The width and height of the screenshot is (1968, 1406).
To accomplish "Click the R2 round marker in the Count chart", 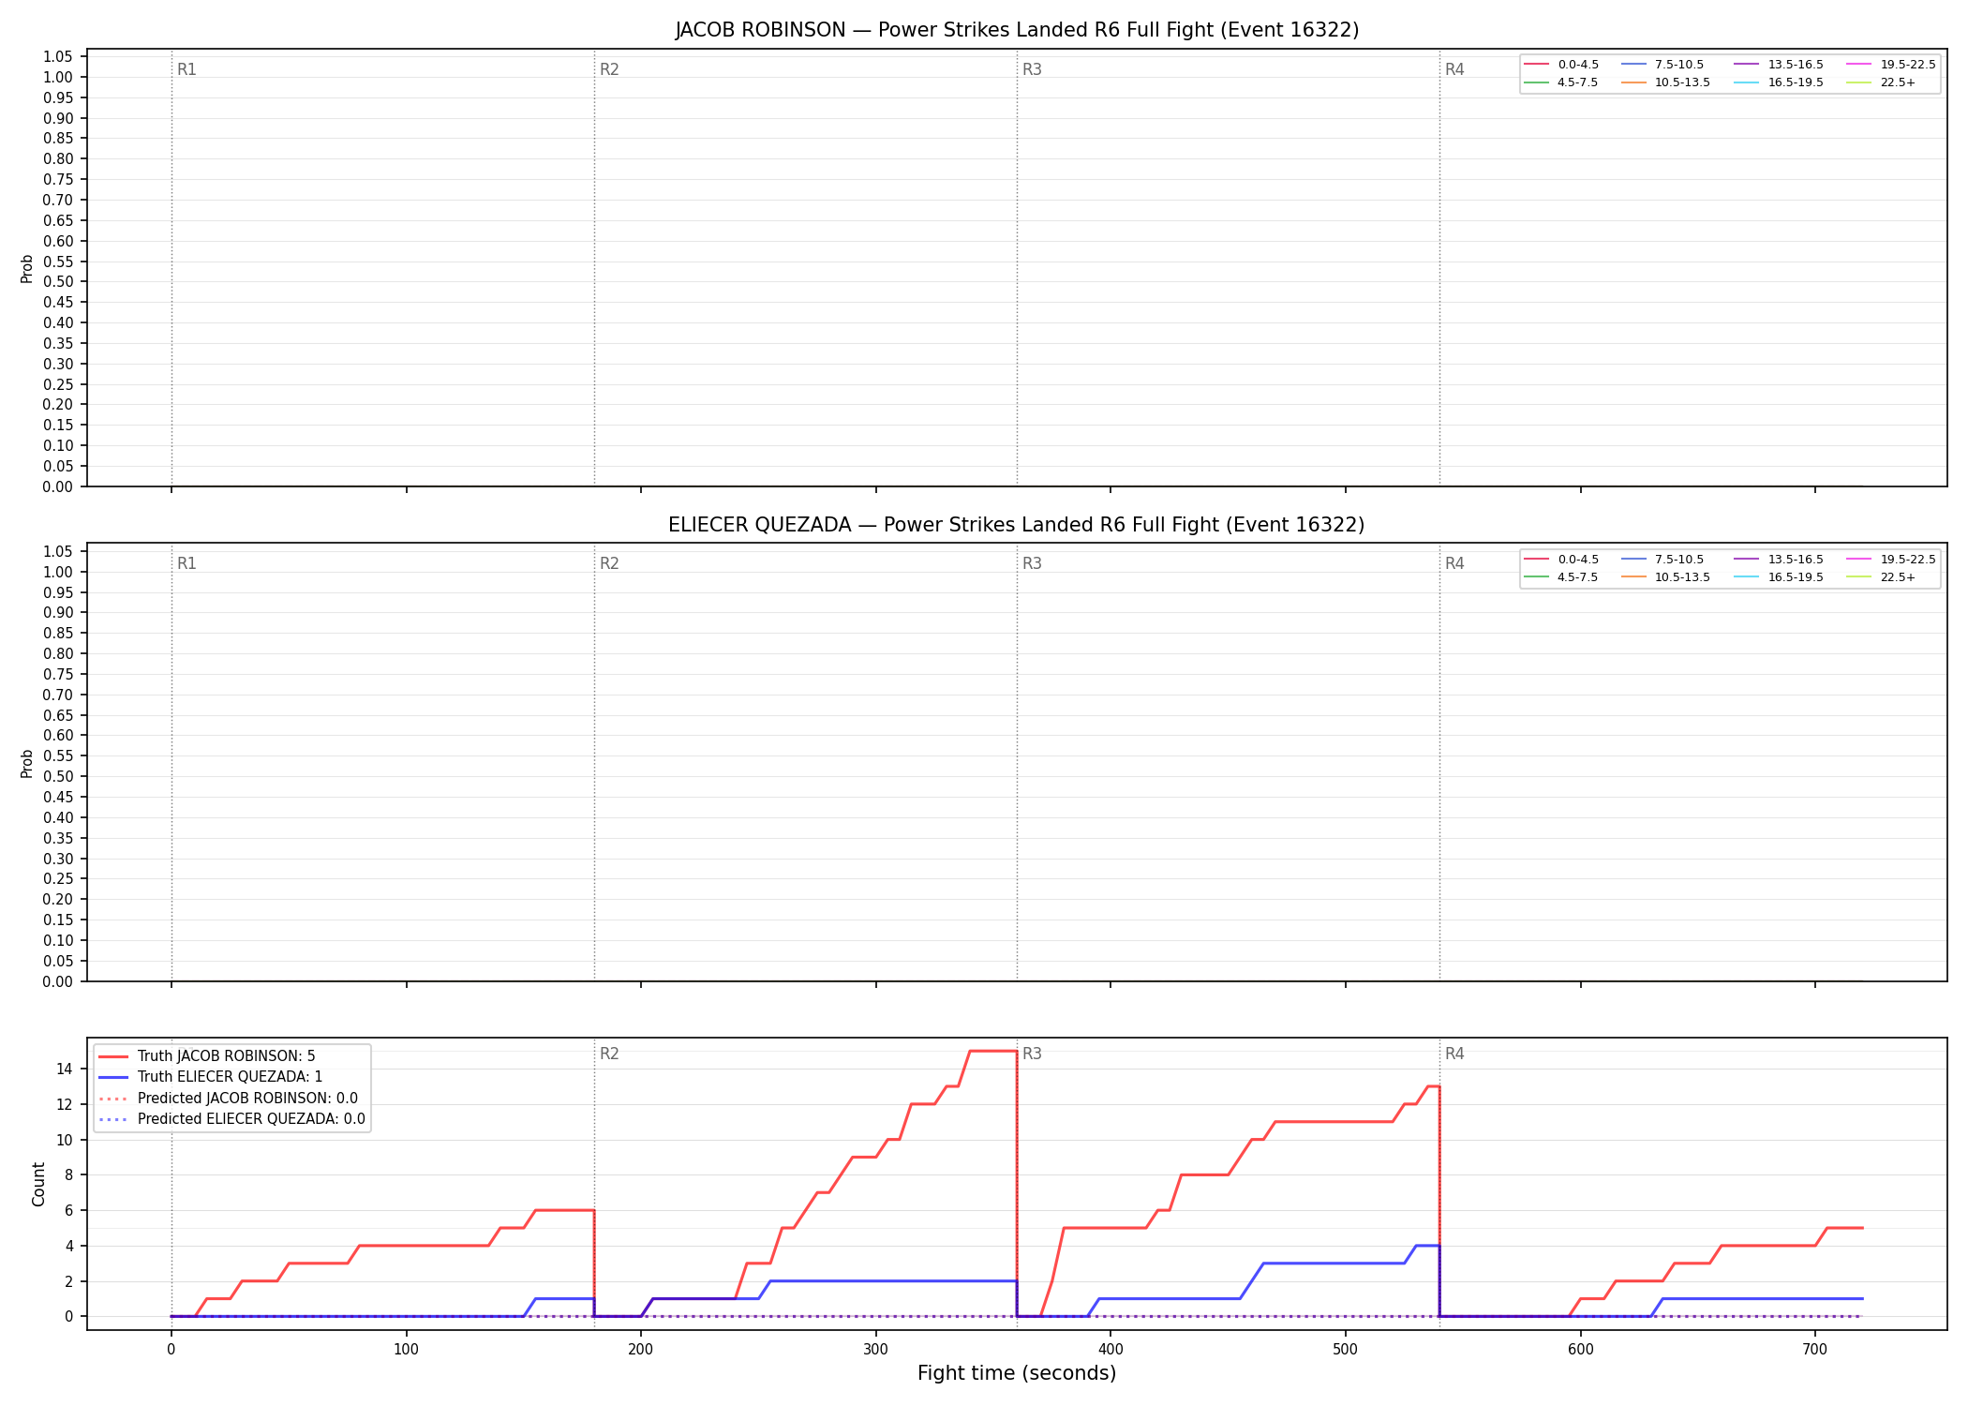I will [x=609, y=1054].
